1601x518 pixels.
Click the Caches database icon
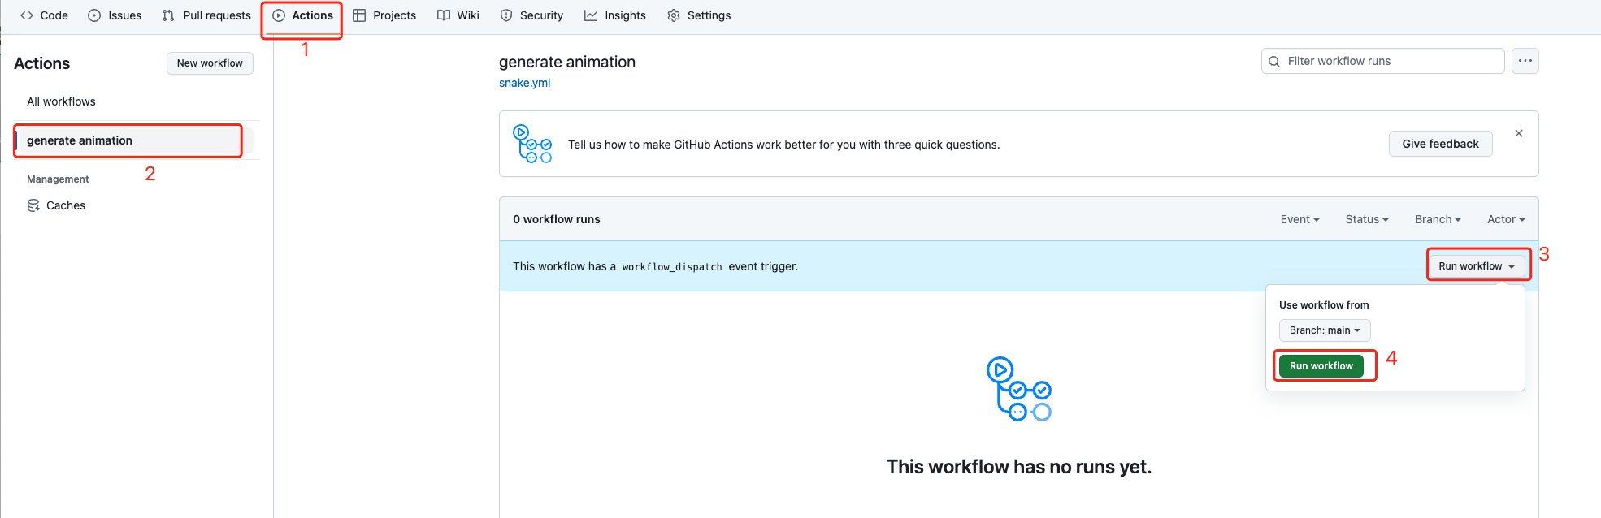[33, 205]
